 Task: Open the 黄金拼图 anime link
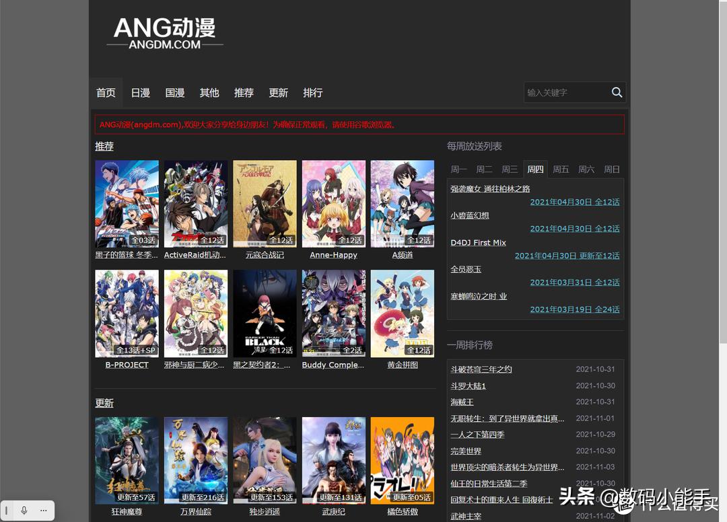[x=402, y=365]
